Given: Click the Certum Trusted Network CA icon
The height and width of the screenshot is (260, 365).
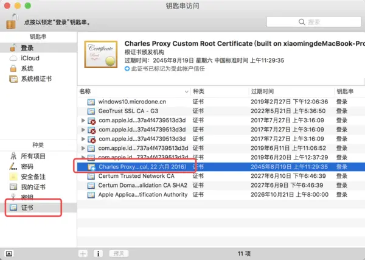Looking at the screenshot, I should pos(91,176).
